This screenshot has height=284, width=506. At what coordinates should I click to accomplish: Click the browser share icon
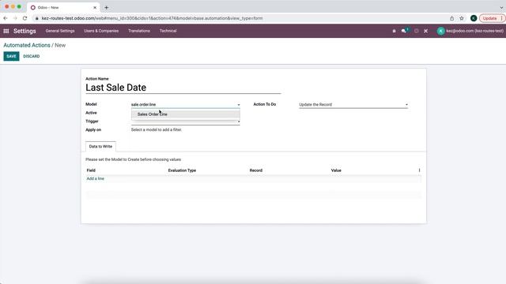pyautogui.click(x=451, y=18)
